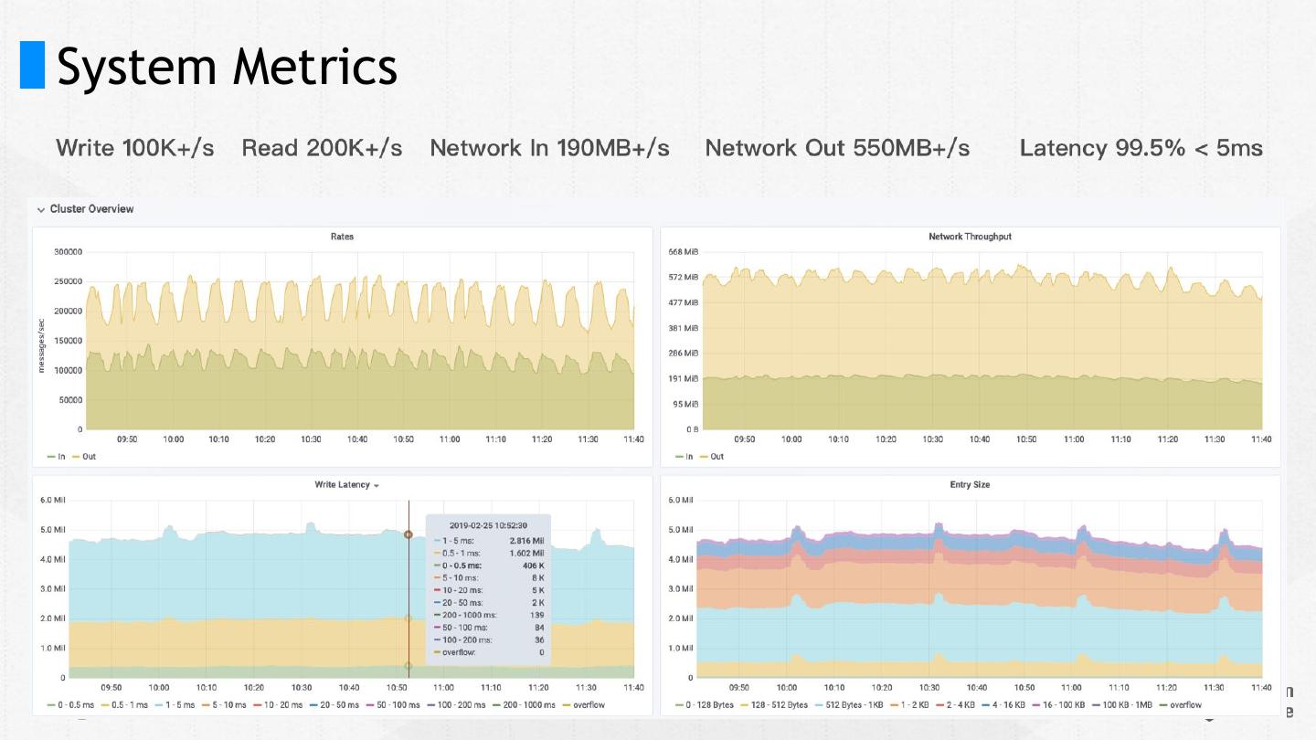This screenshot has width=1316, height=740.
Task: Select the 100 KB - 1MB legend item
Action: (x=1123, y=705)
